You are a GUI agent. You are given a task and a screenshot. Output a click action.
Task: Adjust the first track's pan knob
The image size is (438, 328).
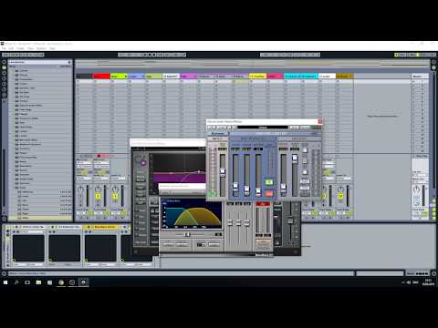tap(80, 190)
